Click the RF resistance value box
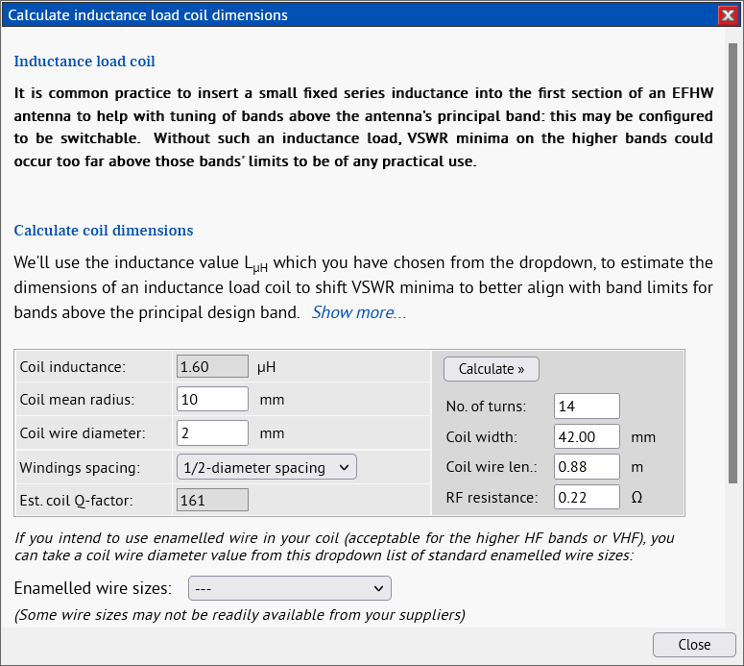Screen dimensions: 744x666 (x=586, y=497)
